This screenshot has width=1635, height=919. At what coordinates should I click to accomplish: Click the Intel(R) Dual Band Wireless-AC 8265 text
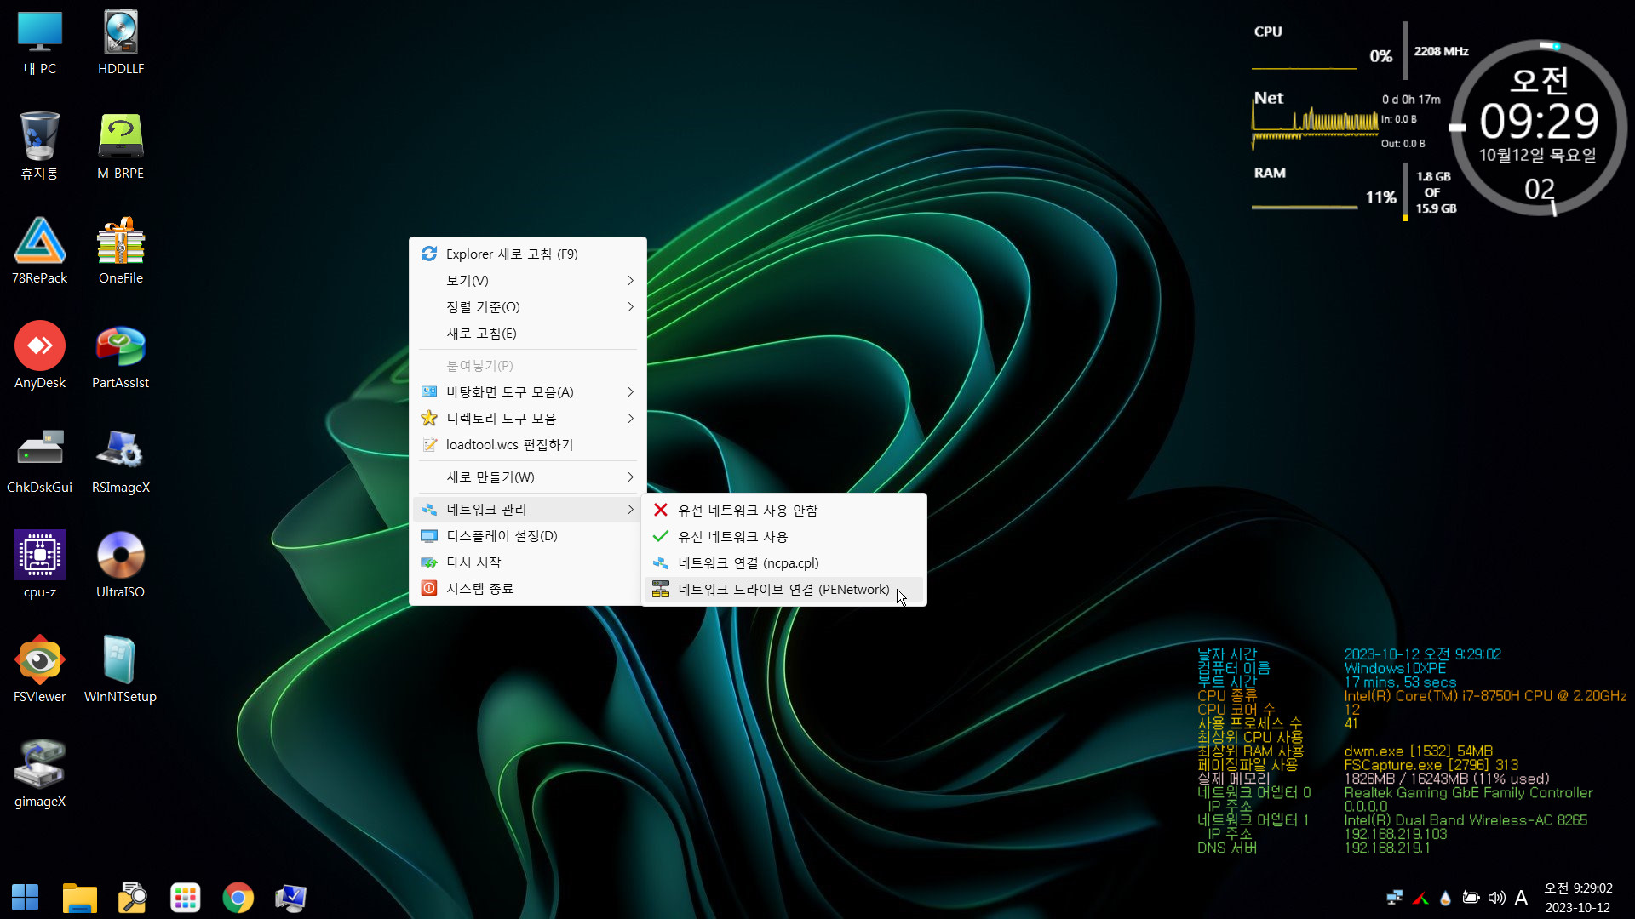coord(1466,820)
